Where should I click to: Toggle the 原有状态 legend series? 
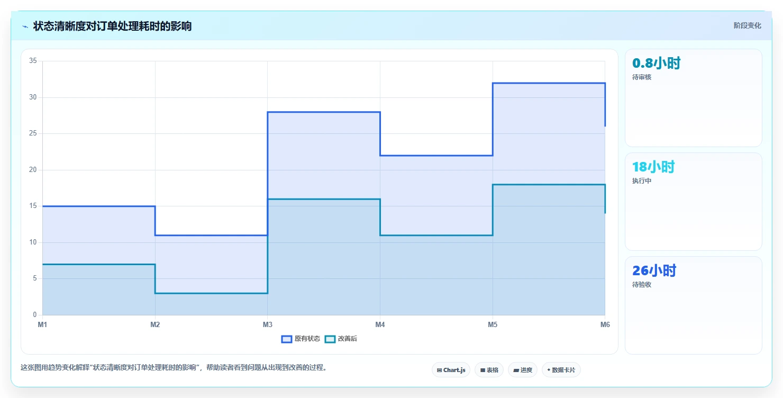click(301, 339)
